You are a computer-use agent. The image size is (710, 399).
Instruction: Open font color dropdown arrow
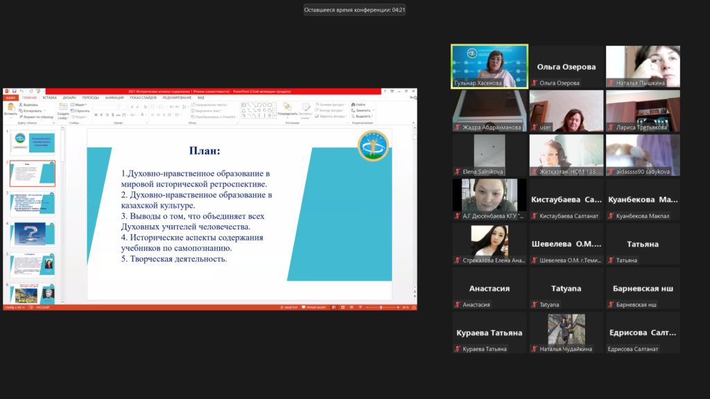coord(146,115)
